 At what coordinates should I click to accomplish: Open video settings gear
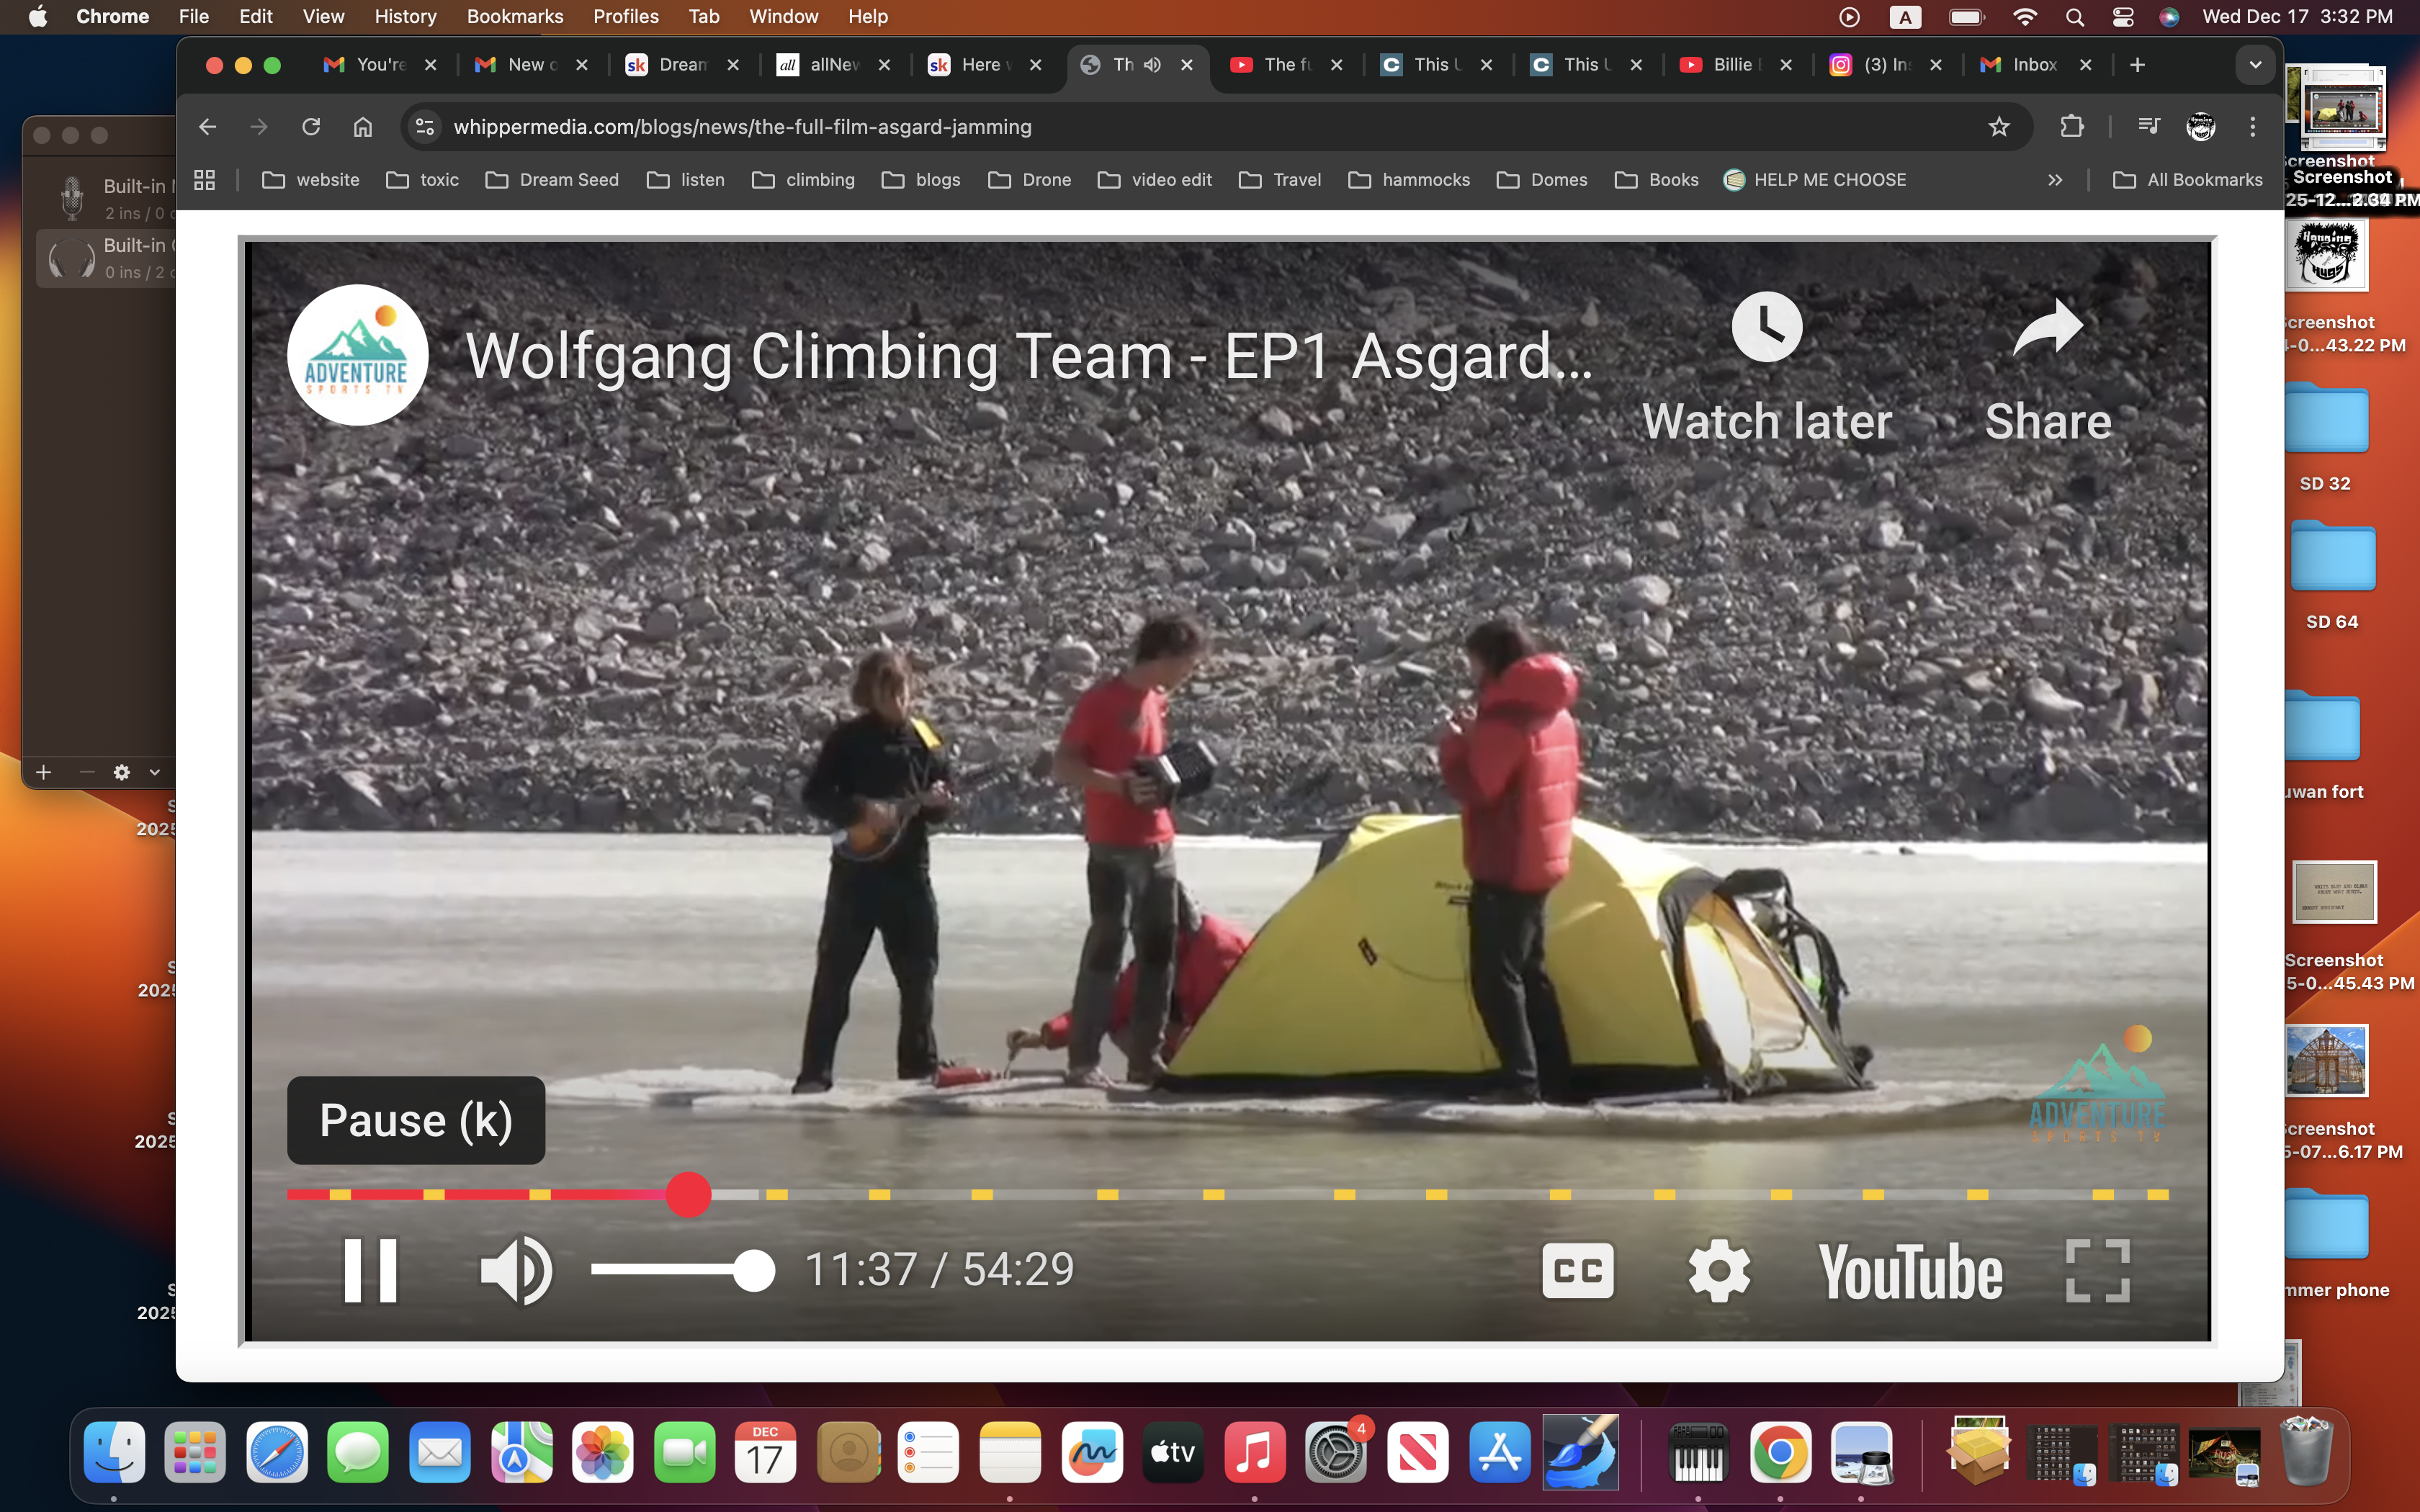click(x=1718, y=1270)
